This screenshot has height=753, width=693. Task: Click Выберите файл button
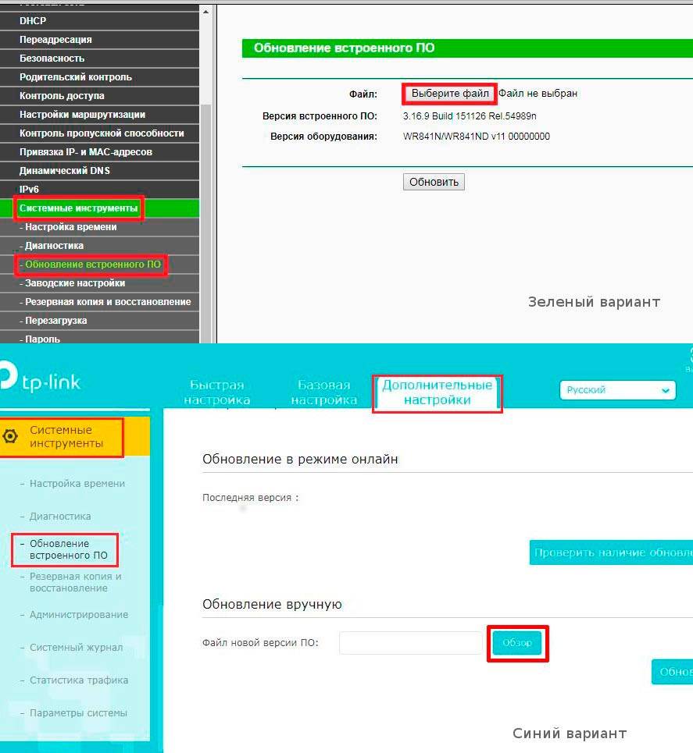click(450, 94)
